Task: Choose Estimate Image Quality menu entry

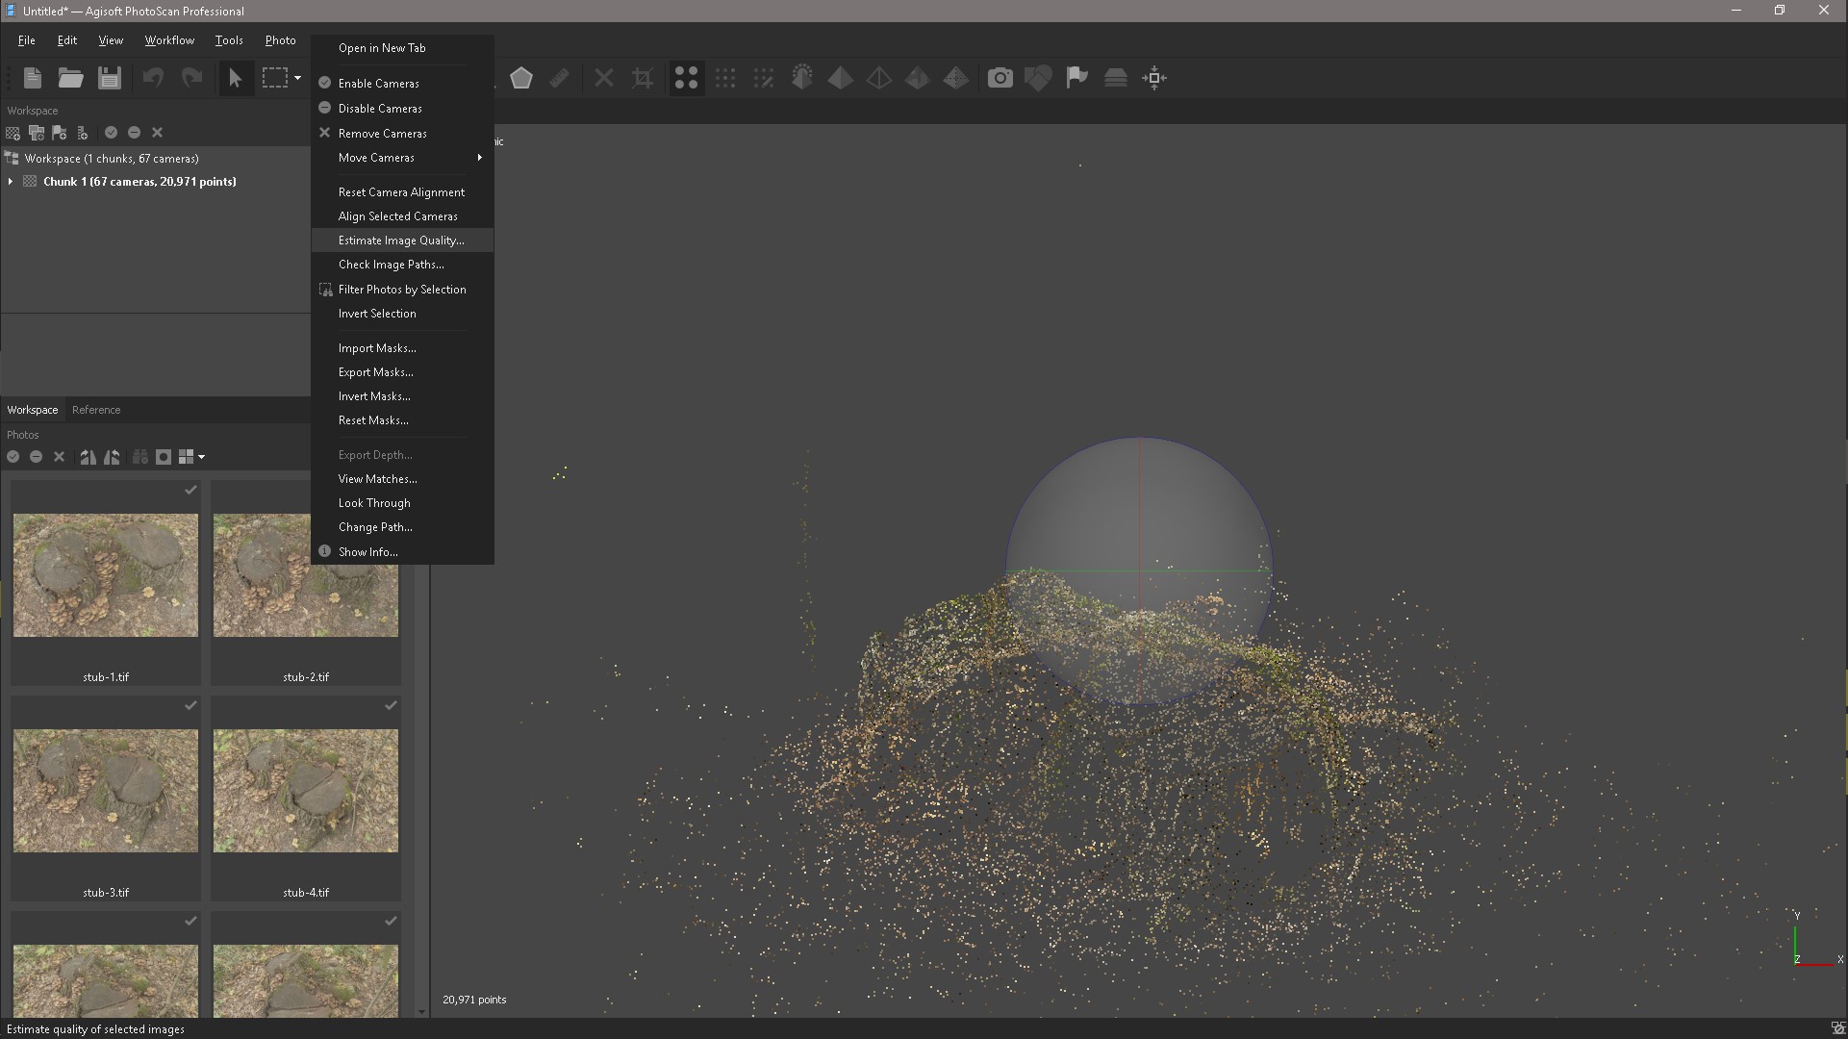Action: 401,241
